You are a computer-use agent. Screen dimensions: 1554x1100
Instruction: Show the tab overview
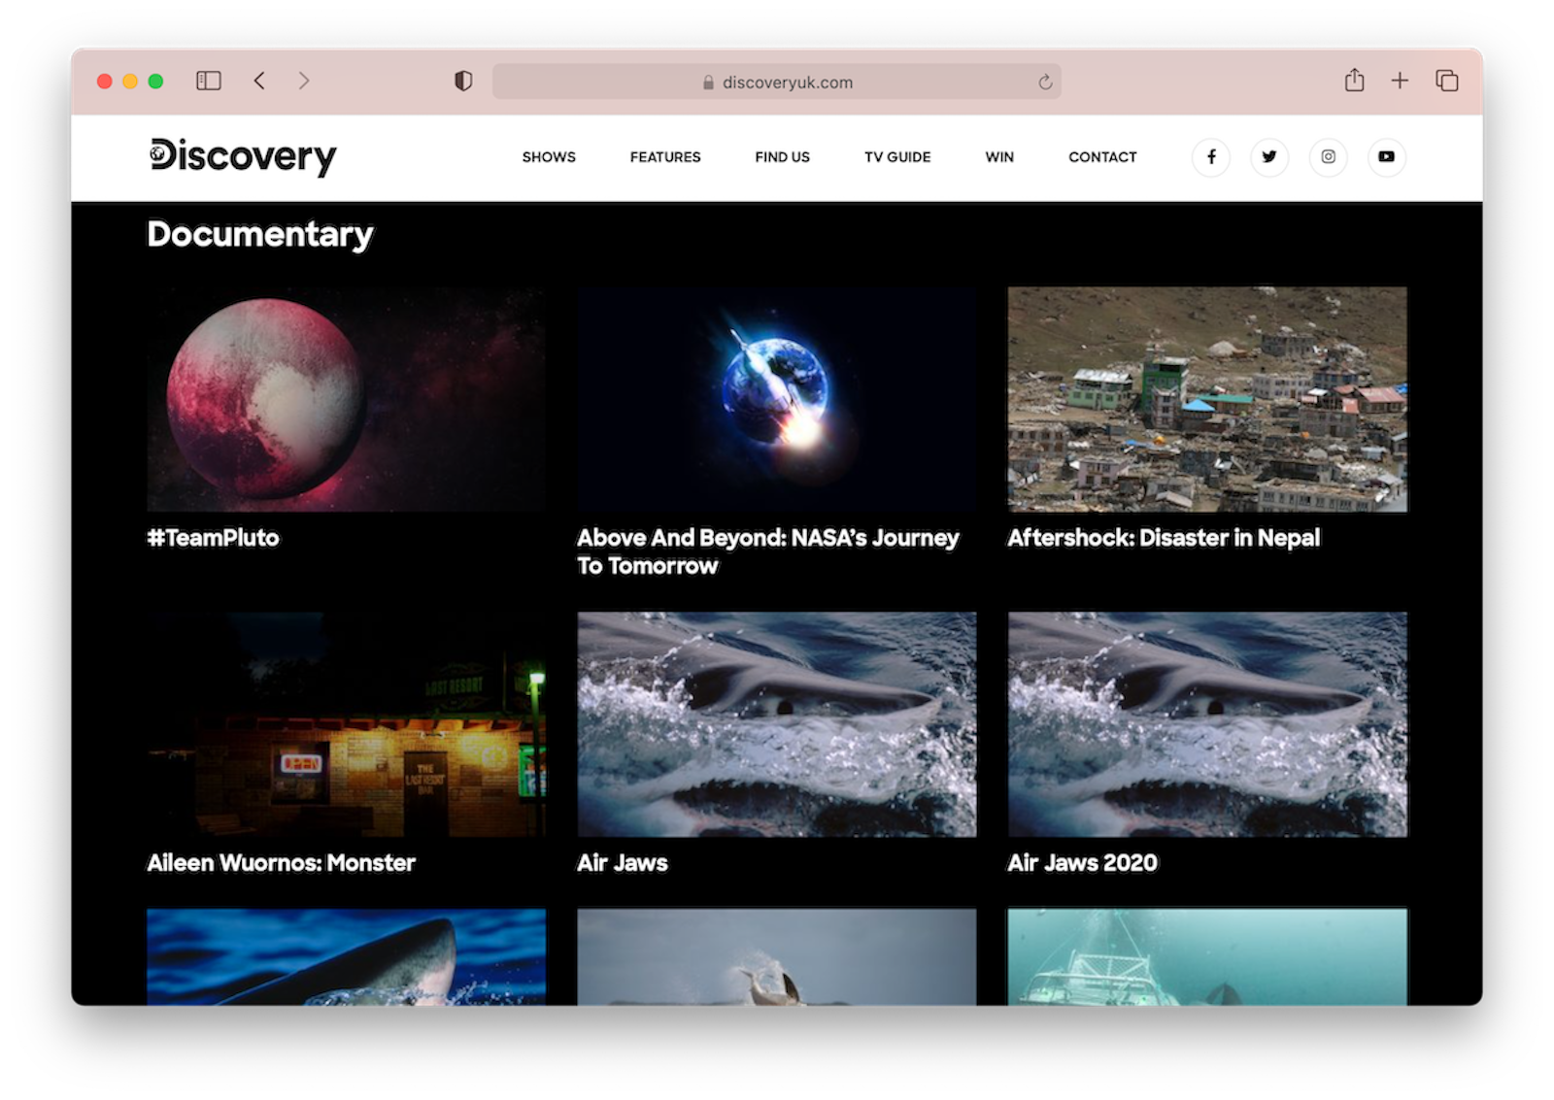click(x=1446, y=82)
